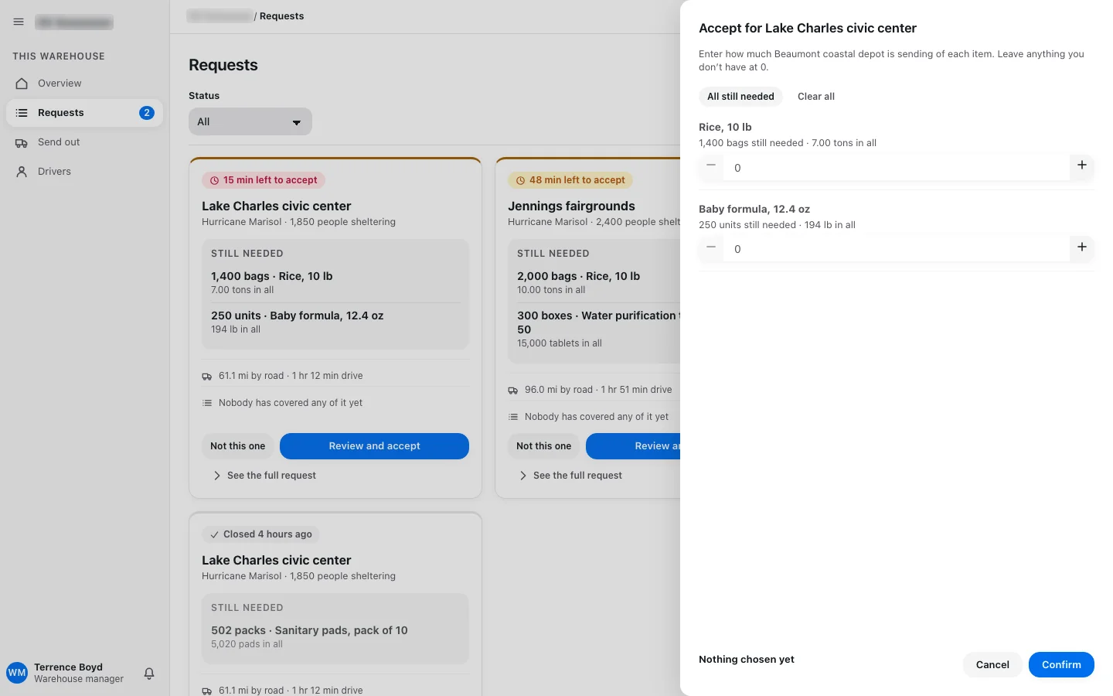Decrease Baby formula quantity

tap(711, 247)
